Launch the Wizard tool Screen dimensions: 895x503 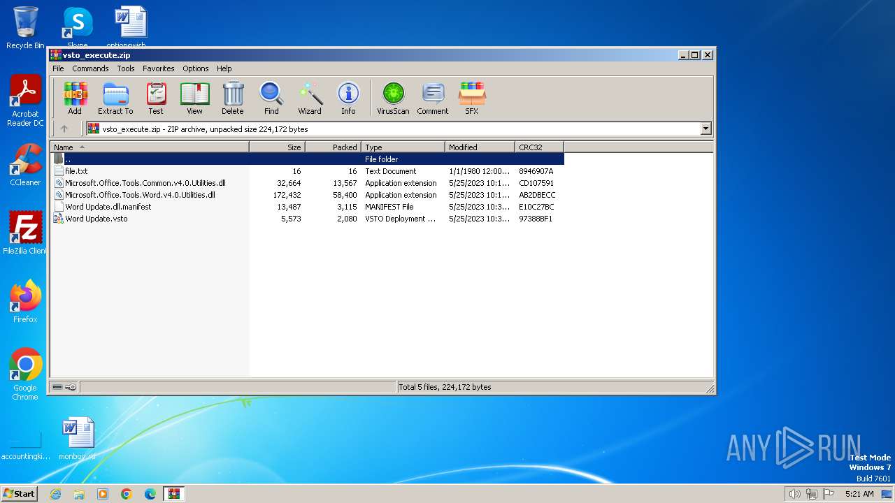pos(310,98)
